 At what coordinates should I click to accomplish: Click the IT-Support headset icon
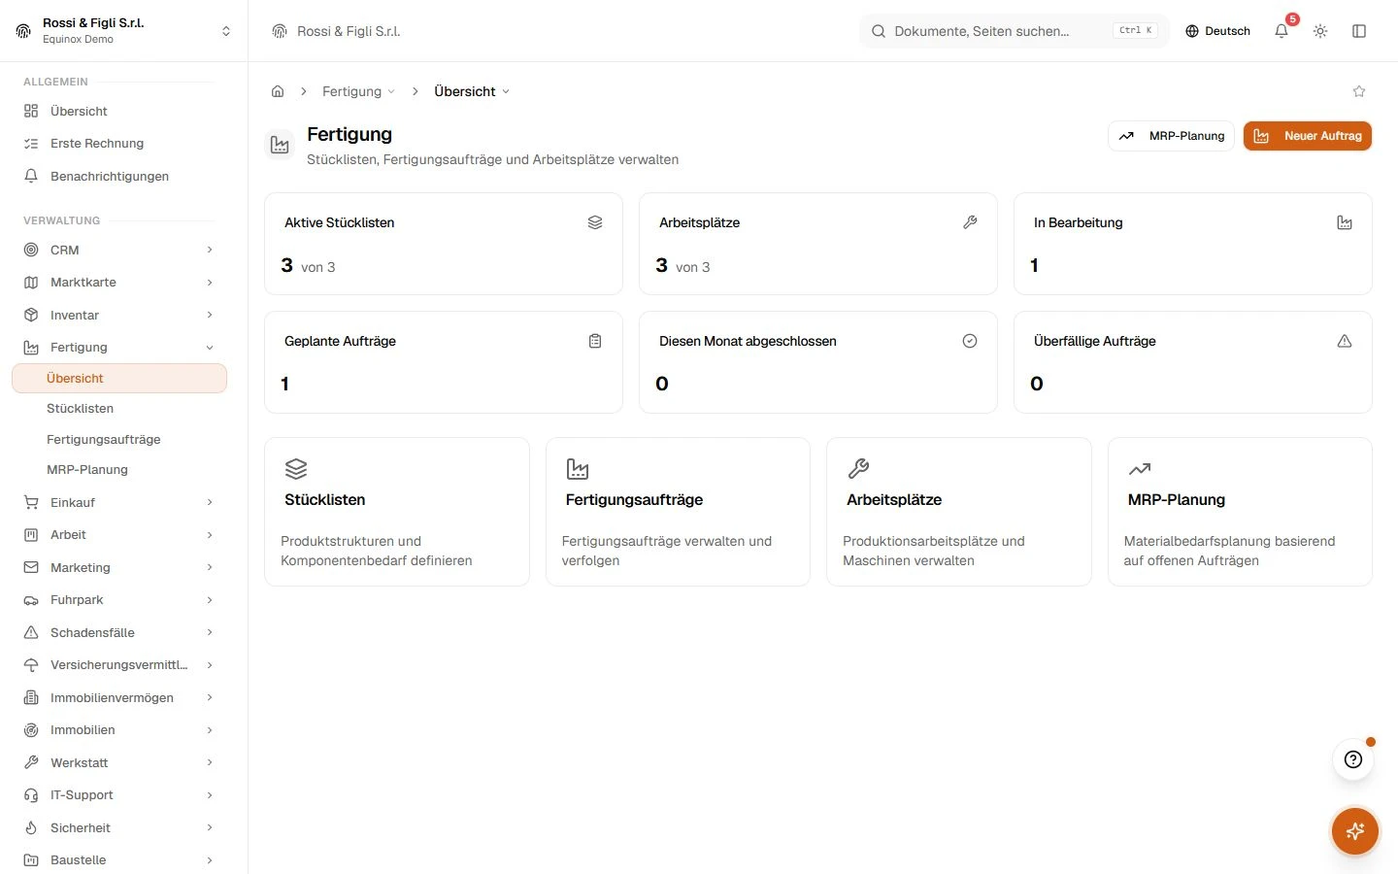coord(31,795)
